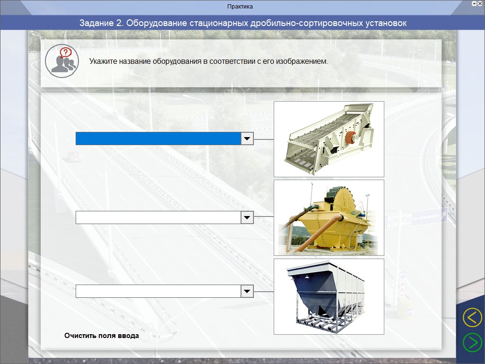Go to the next page with green arrow
485x364 pixels.
[x=472, y=342]
